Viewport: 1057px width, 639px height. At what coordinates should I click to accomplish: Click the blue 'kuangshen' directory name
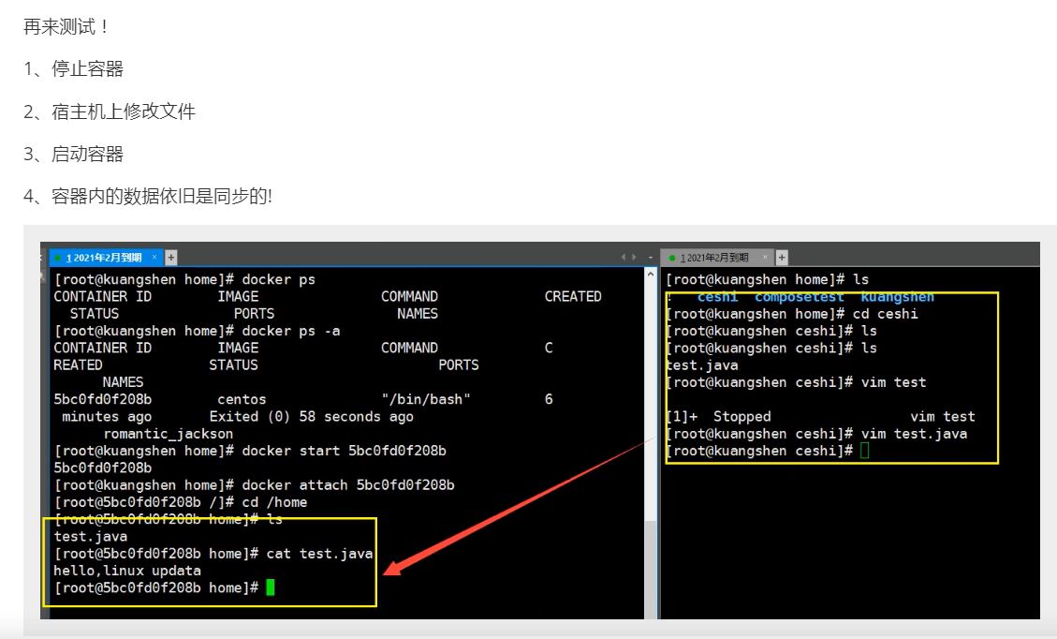(x=897, y=297)
